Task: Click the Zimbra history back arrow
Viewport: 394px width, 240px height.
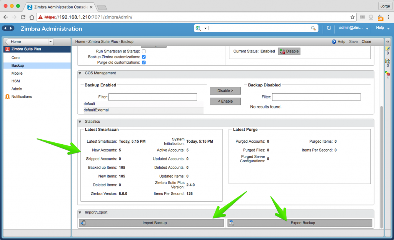Action: click(5, 28)
